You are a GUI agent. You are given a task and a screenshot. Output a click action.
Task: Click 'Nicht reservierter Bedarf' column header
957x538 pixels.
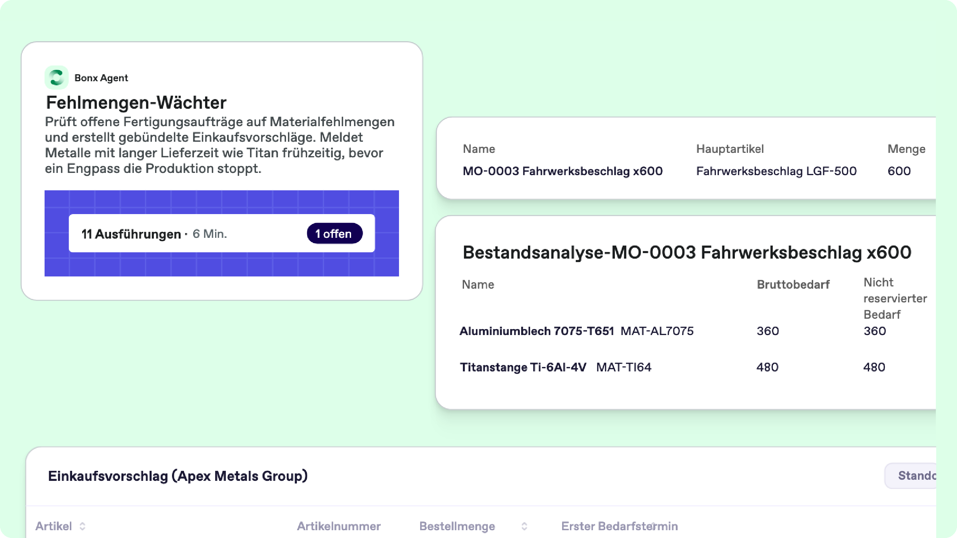pyautogui.click(x=895, y=298)
